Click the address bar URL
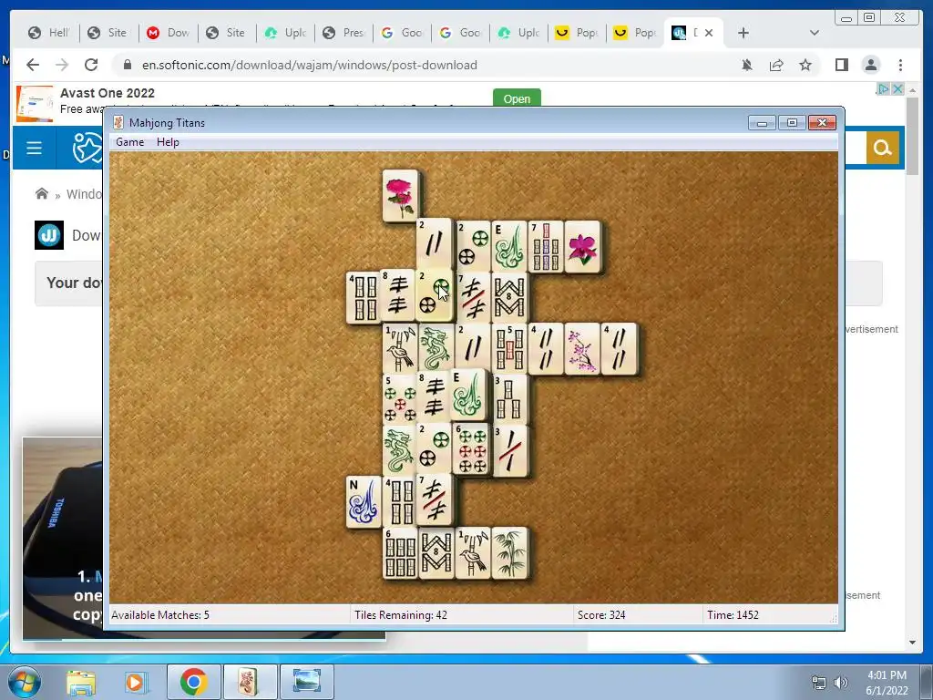 point(310,65)
